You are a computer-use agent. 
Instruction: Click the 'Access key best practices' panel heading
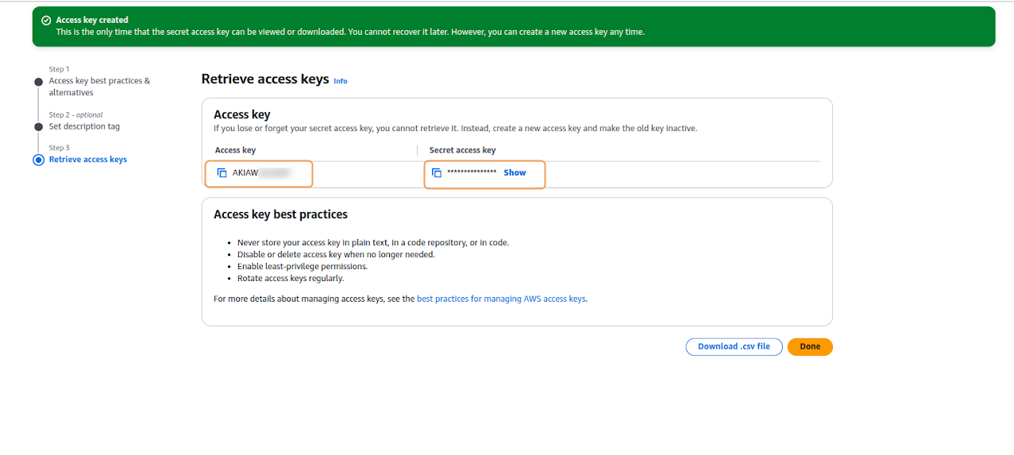point(280,214)
